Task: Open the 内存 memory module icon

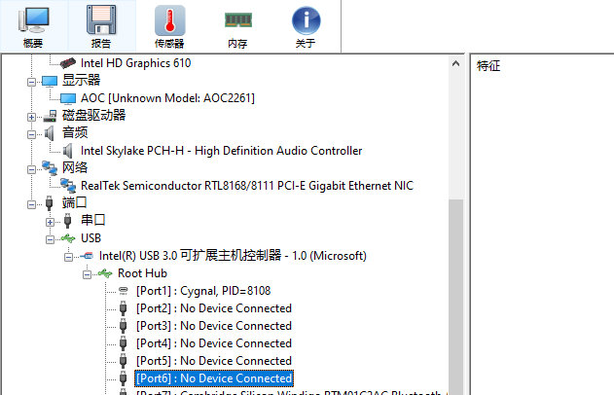Action: pyautogui.click(x=237, y=26)
